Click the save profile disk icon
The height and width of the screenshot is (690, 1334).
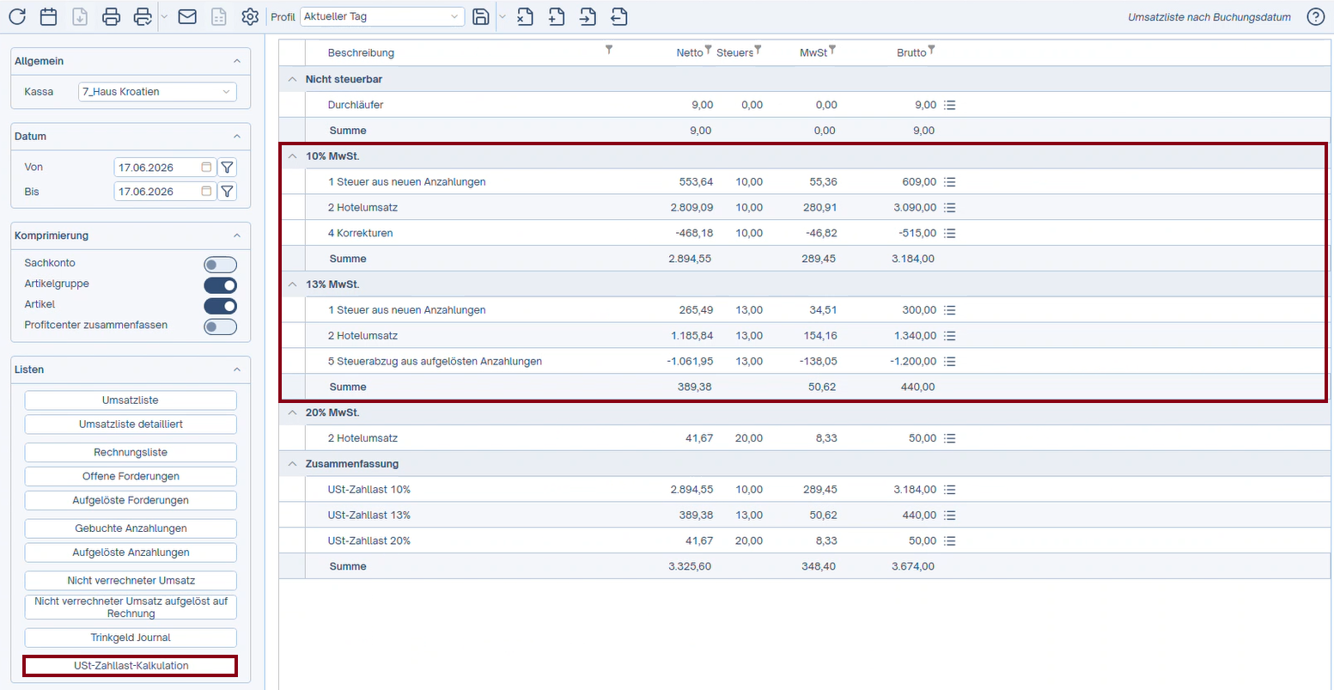pyautogui.click(x=481, y=16)
